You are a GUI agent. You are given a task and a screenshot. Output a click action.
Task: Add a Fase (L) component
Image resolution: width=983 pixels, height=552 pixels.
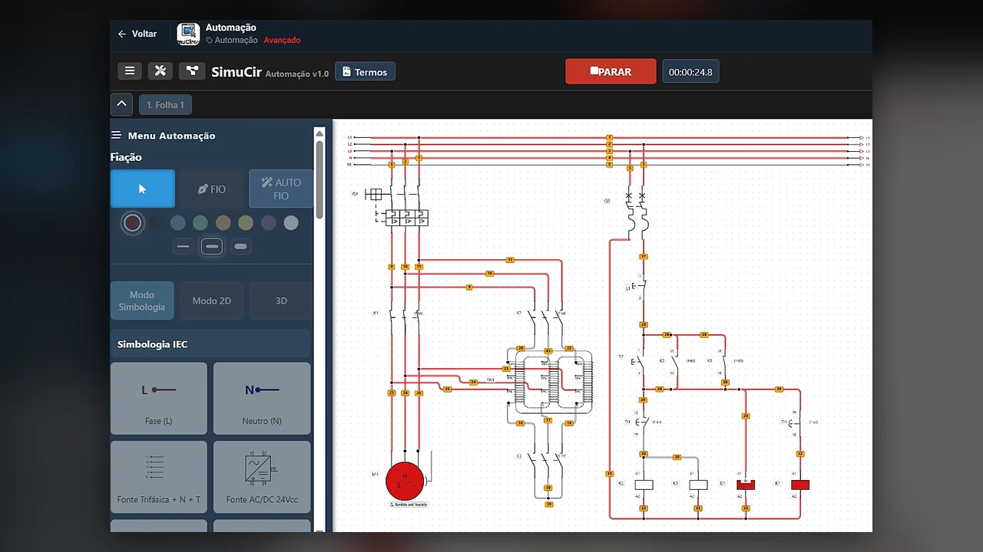pyautogui.click(x=159, y=399)
